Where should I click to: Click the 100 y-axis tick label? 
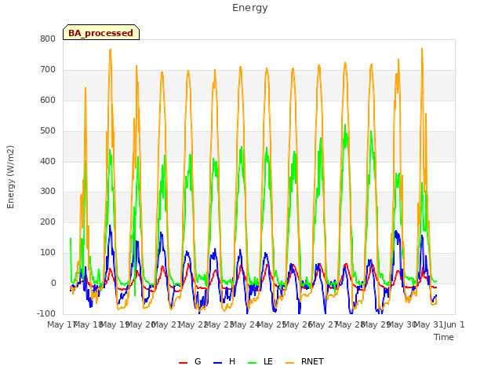[48, 253]
